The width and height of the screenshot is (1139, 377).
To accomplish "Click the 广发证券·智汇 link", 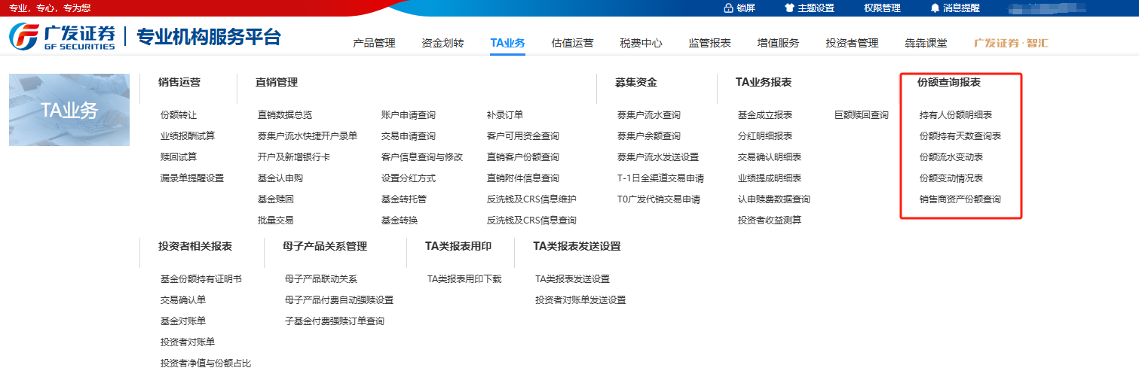I will pos(1011,43).
